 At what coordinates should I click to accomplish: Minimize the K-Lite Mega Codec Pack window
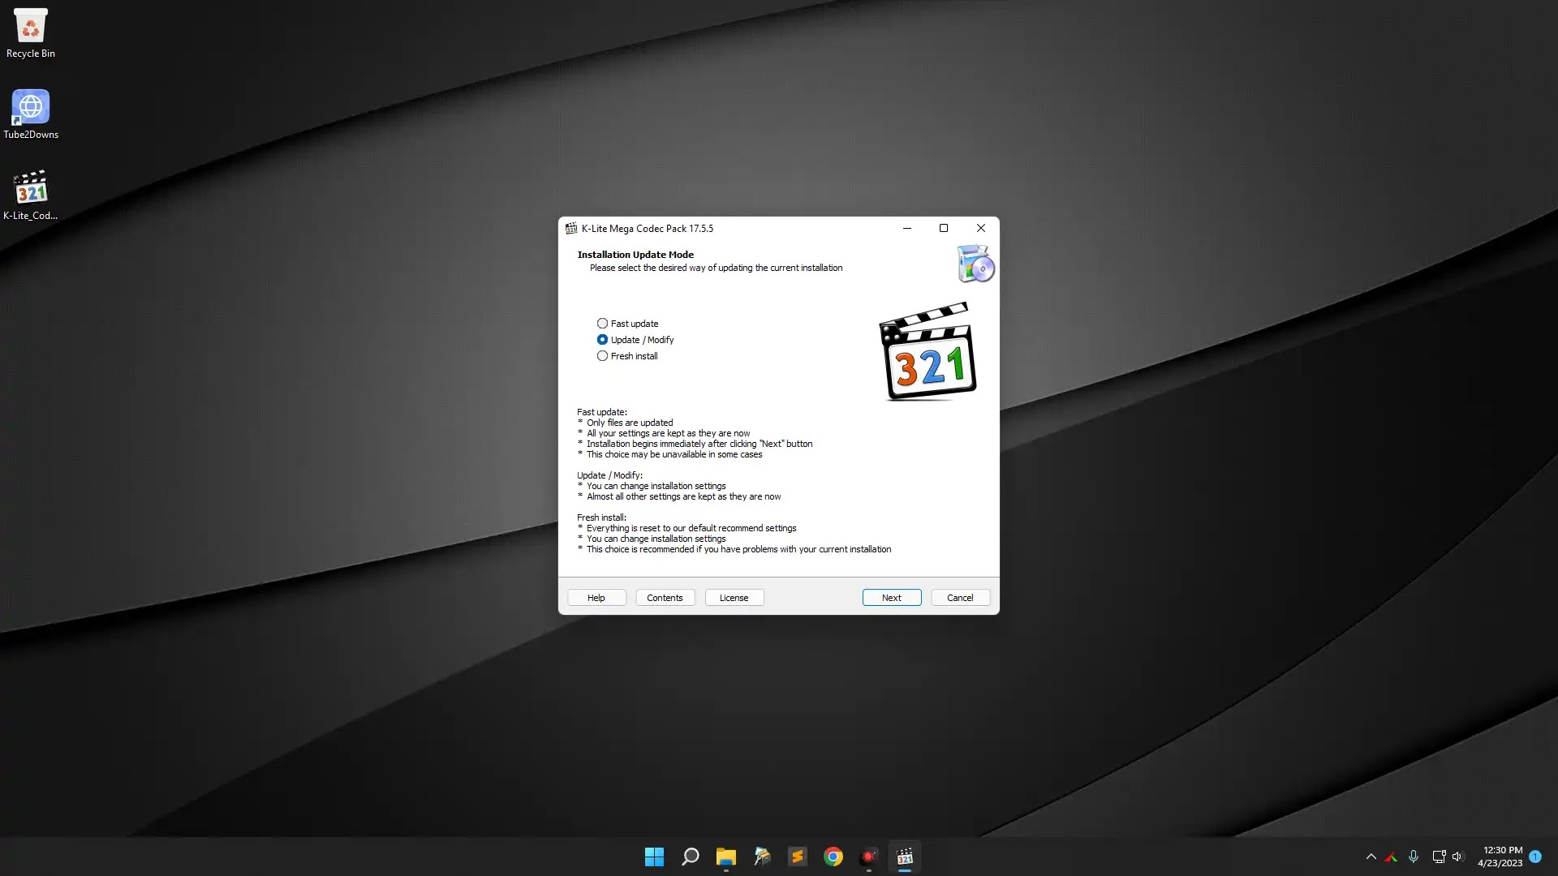click(907, 229)
